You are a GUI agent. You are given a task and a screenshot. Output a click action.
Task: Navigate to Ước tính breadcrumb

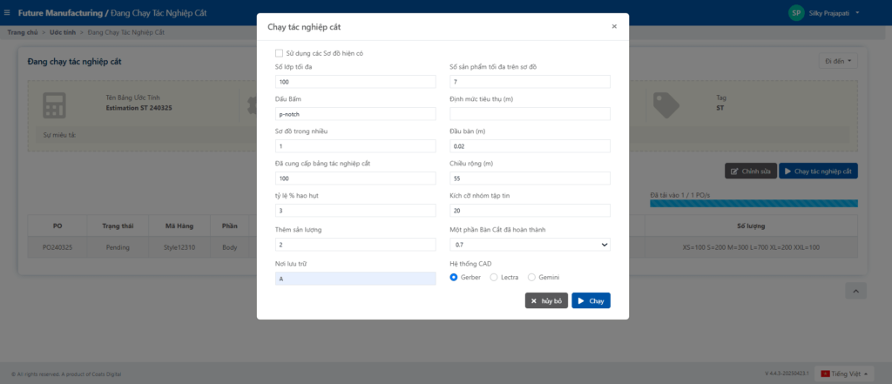point(61,32)
